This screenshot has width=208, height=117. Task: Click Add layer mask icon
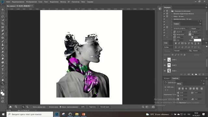[188, 74]
